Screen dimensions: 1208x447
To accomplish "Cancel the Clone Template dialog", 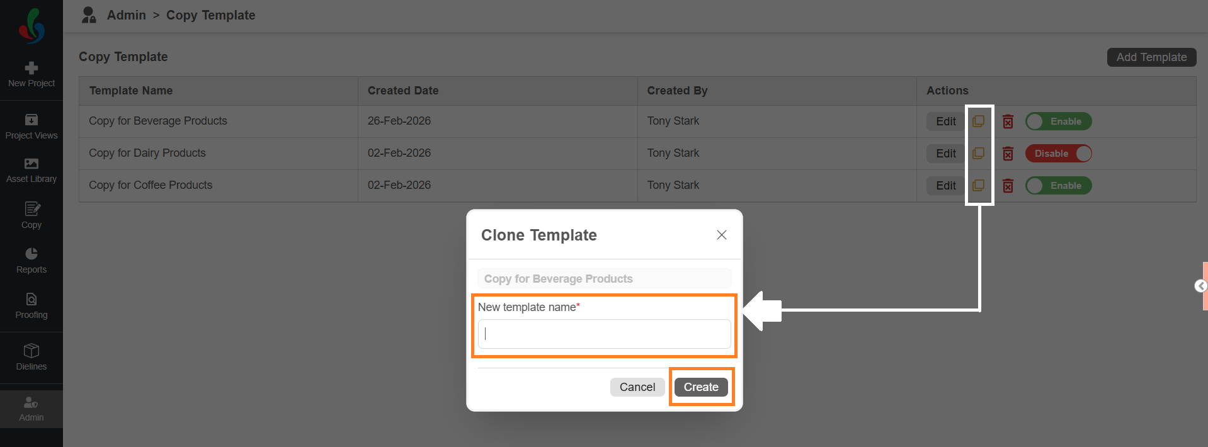I will [637, 387].
